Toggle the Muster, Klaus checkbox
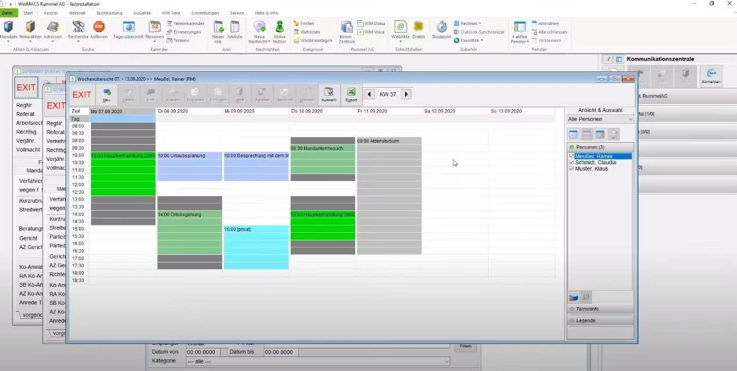737x371 pixels. tap(572, 168)
